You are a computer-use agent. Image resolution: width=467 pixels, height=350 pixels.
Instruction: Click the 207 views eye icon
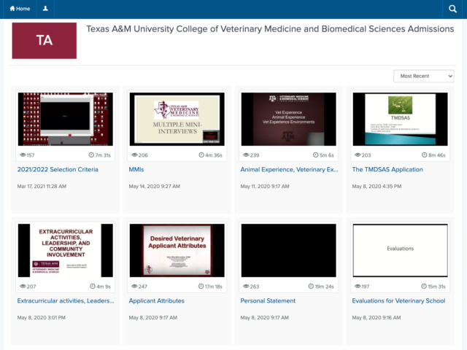pyautogui.click(x=23, y=286)
